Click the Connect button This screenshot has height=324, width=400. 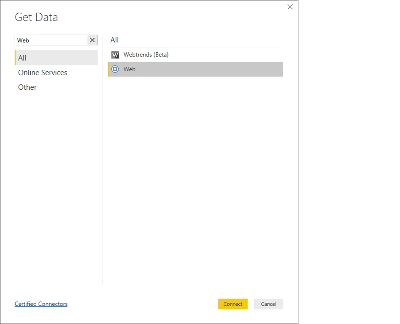coord(233,304)
